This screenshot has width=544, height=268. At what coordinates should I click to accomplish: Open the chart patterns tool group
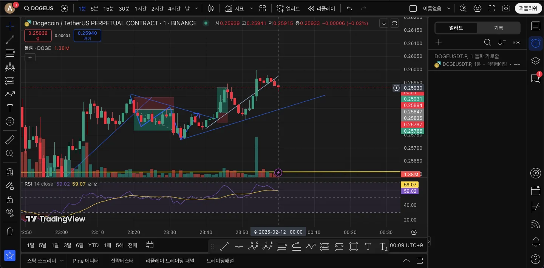(x=10, y=67)
